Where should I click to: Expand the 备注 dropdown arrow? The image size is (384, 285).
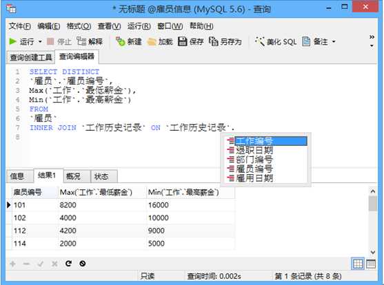(334, 42)
